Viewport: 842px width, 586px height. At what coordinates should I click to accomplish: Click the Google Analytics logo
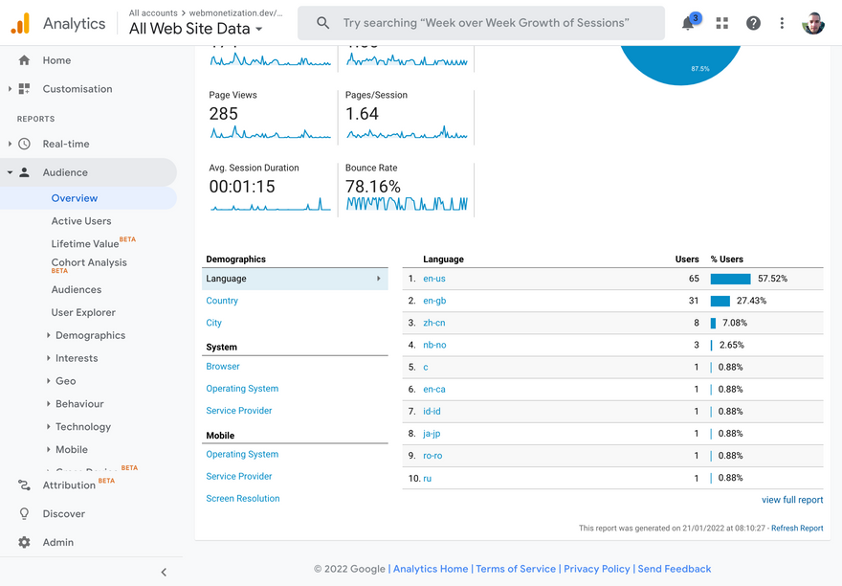pos(20,23)
